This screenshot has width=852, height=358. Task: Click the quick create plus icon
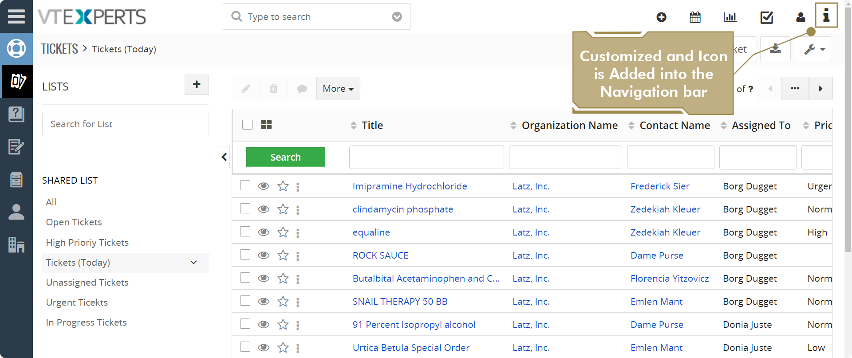pos(661,17)
